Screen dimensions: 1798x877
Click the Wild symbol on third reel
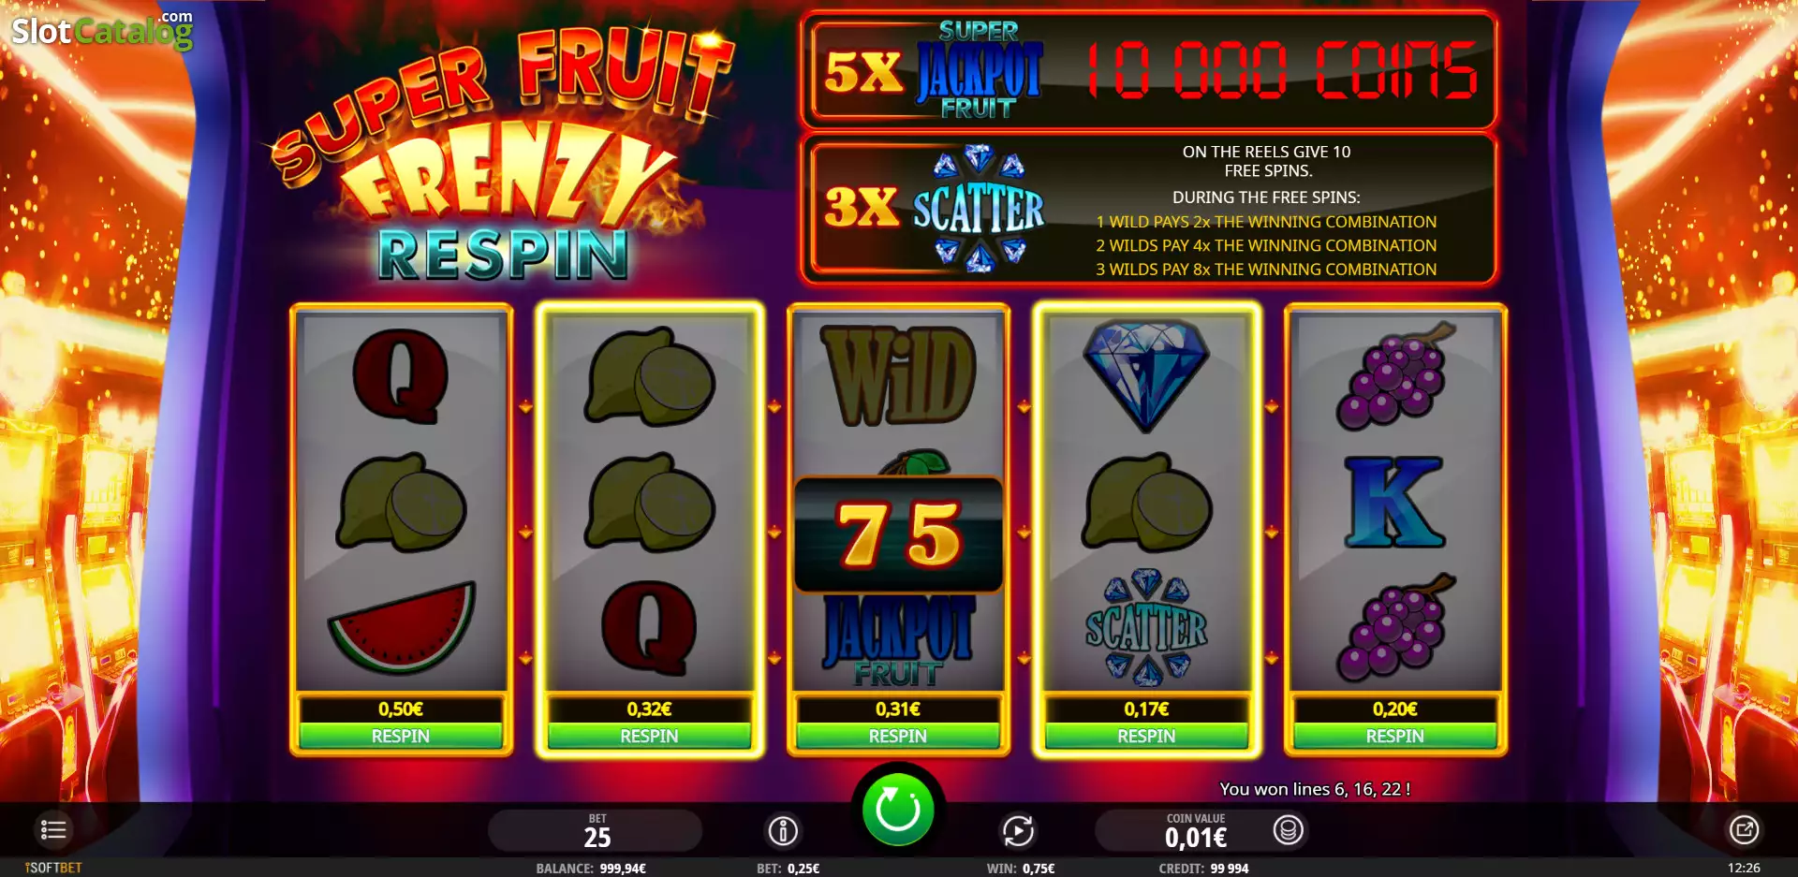898,375
